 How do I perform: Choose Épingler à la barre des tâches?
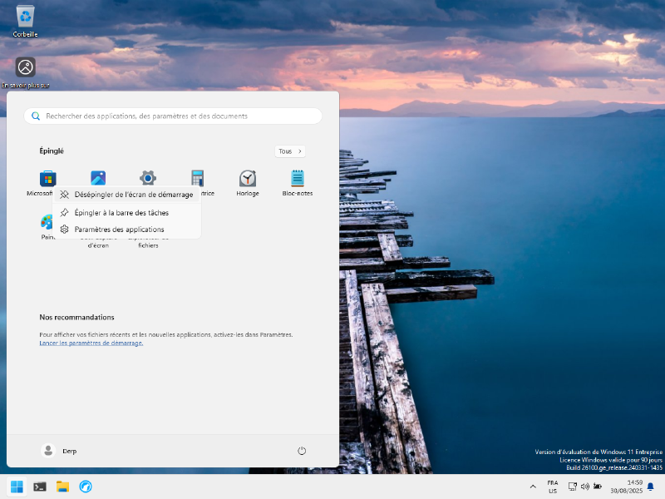121,212
